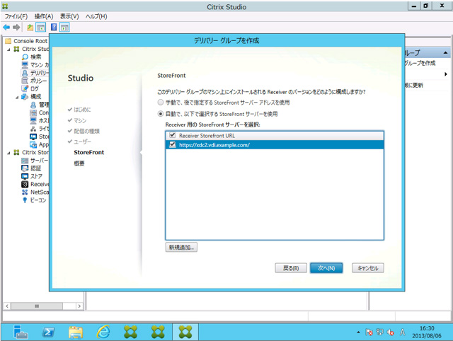453x341 pixels.
Task: Click the 新規追加... button
Action: pyautogui.click(x=181, y=247)
